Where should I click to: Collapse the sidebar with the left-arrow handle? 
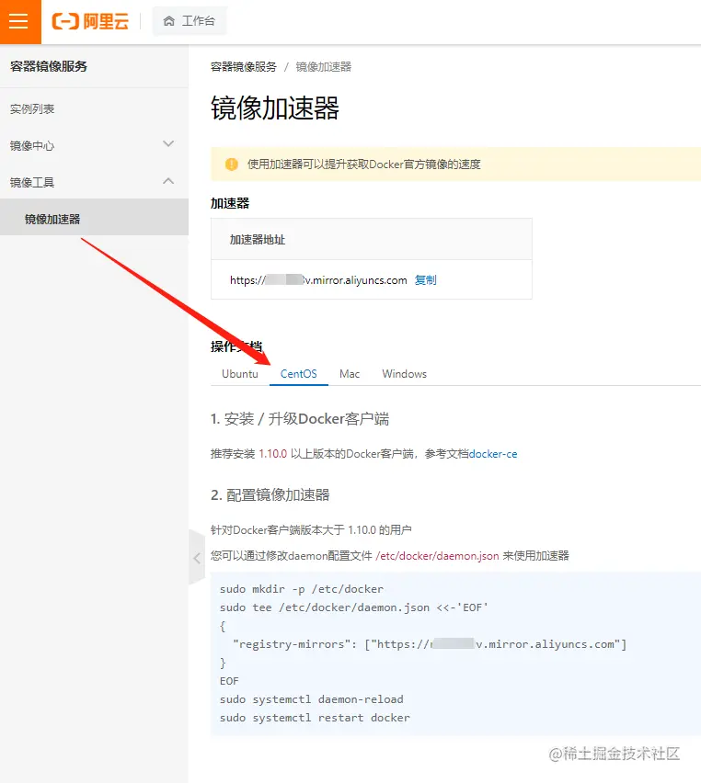(197, 558)
